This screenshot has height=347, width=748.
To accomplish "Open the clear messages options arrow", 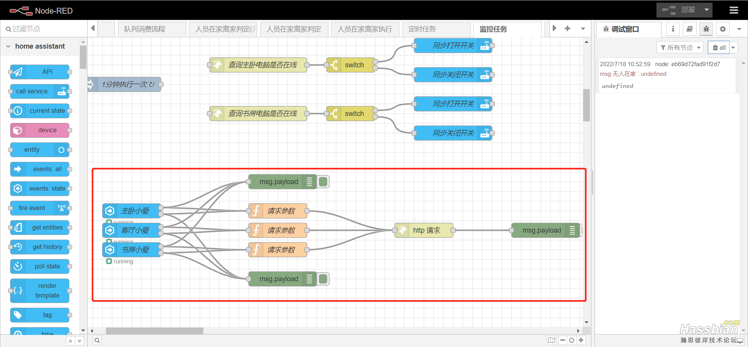I will click(733, 47).
